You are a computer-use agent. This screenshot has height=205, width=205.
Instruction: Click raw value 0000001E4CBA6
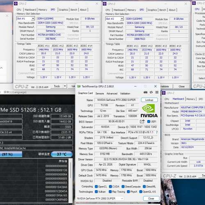tap(56, 187)
